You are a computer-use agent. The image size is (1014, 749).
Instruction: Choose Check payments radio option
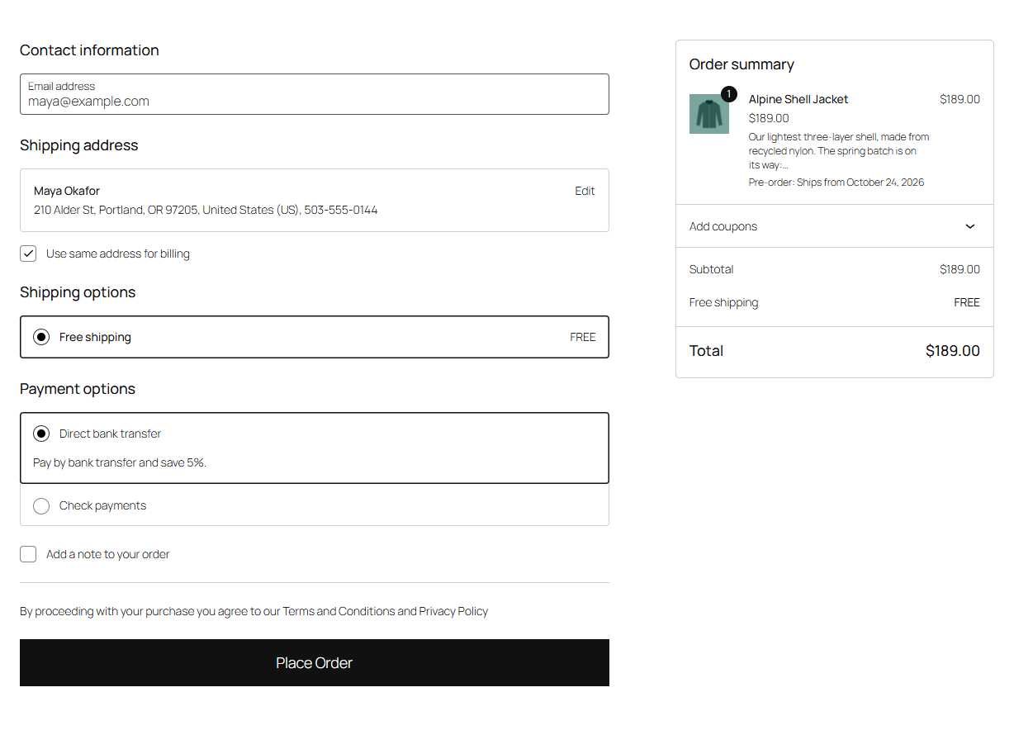(x=41, y=505)
